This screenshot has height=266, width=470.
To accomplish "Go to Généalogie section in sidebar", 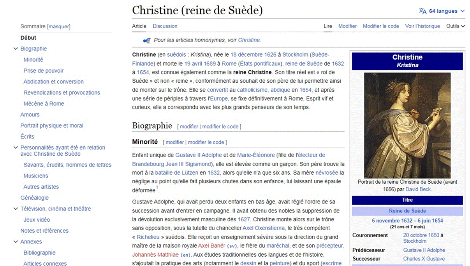I will tap(35, 198).
